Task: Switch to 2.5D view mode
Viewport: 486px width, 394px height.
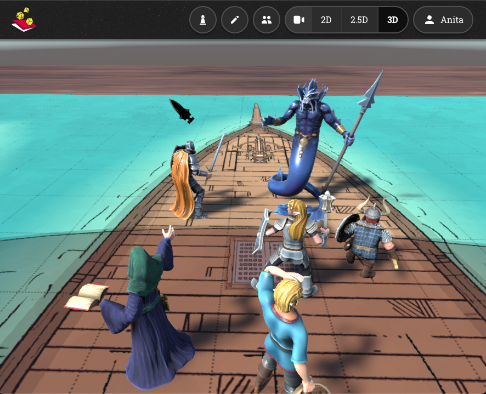Action: point(359,20)
